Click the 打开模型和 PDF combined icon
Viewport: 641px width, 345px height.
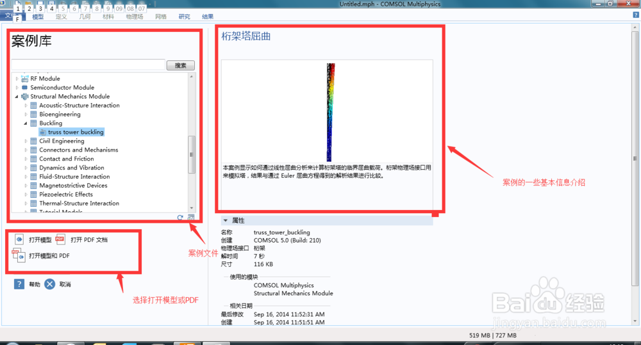pos(19,255)
